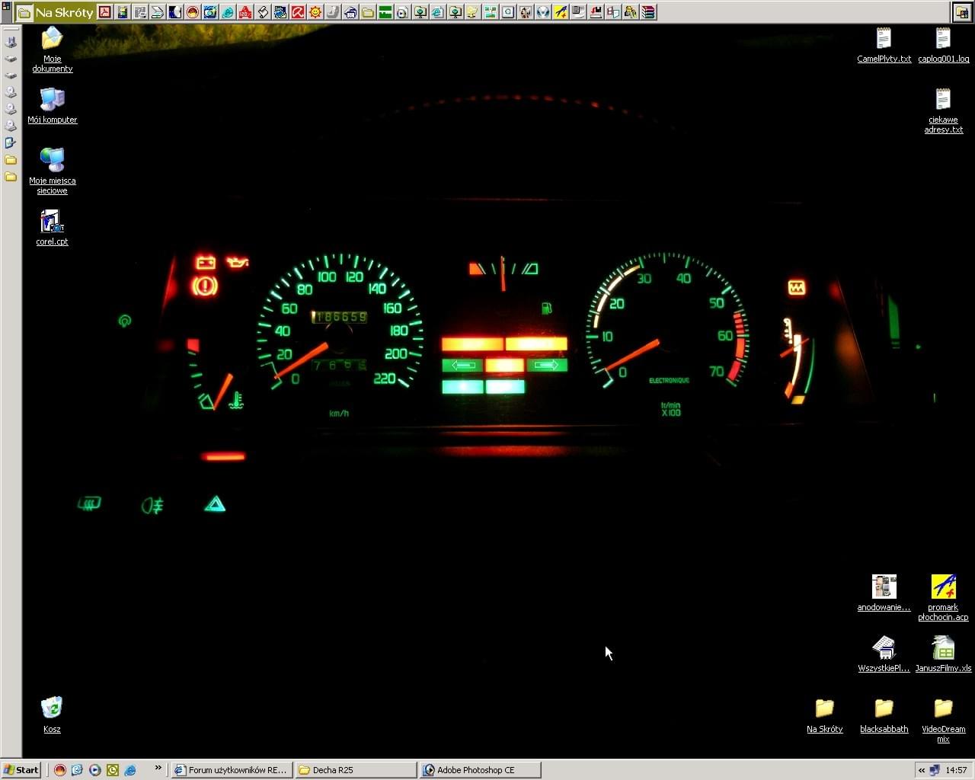
Task: Open the Adobe Acrobat PDF shortcut in top toolbar
Action: 105,12
